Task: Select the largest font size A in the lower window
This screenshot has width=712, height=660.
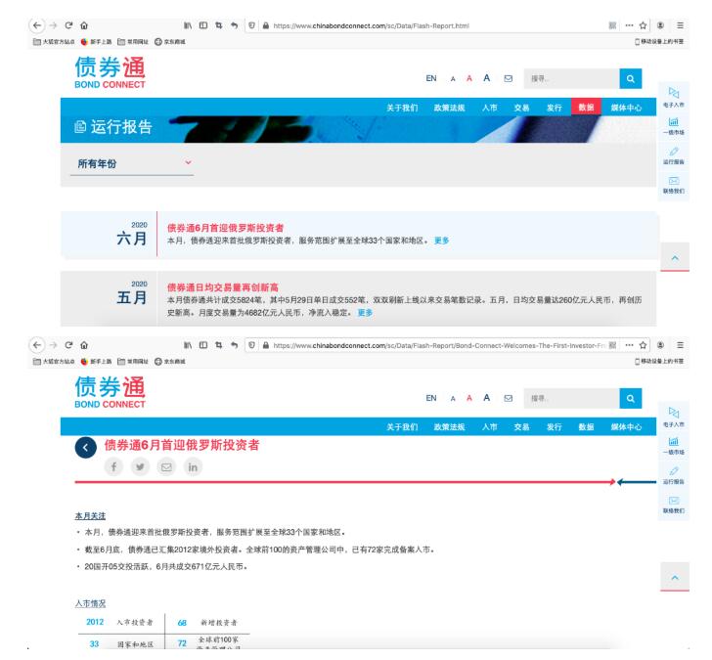Action: coord(486,397)
